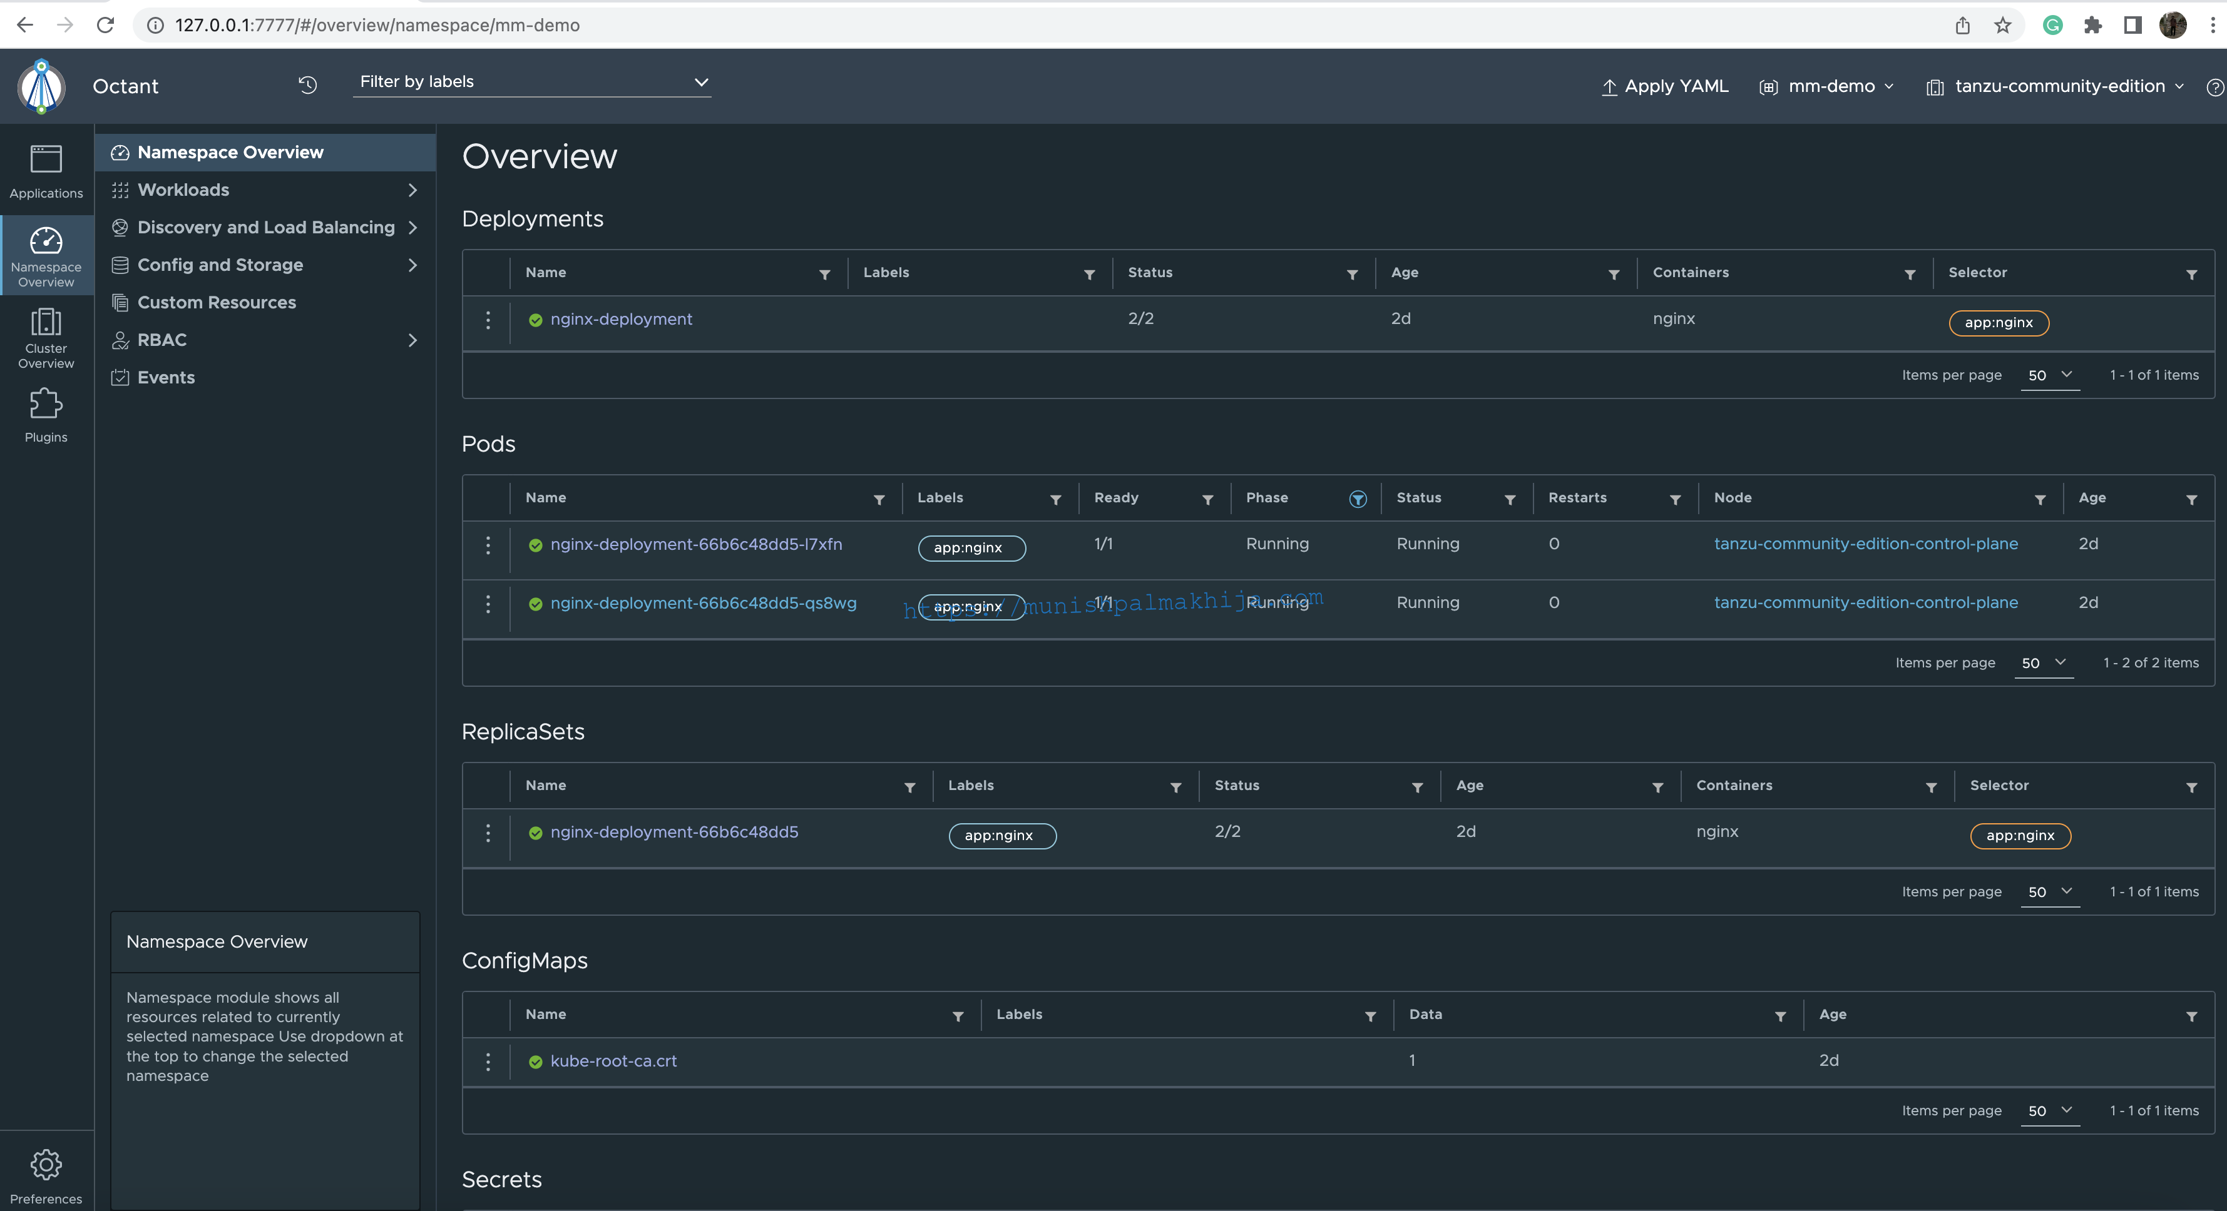Expand Config and Storage section
Image resolution: width=2227 pixels, height=1211 pixels.
pyautogui.click(x=265, y=265)
